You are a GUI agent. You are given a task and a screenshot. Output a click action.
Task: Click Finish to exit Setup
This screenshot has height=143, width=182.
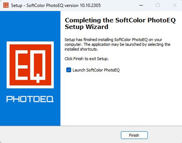(134, 135)
